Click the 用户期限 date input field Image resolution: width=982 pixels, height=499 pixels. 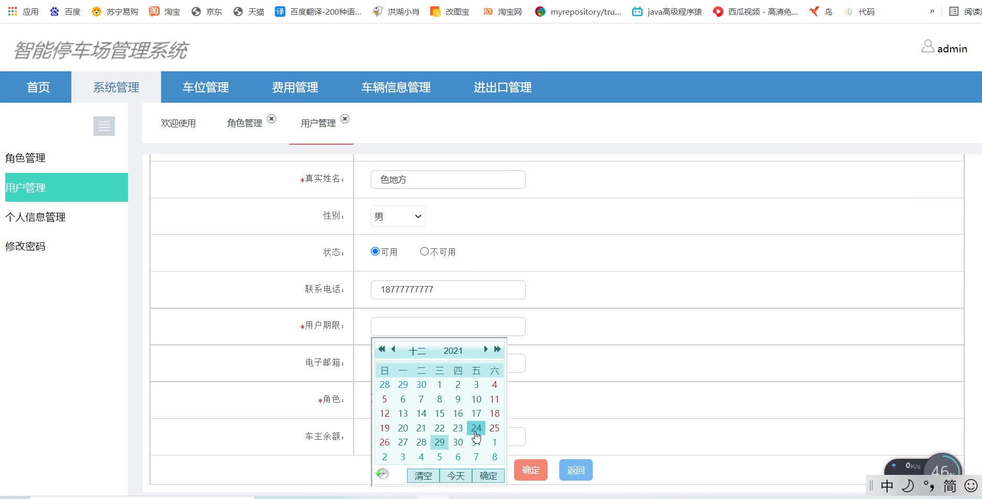click(x=448, y=327)
